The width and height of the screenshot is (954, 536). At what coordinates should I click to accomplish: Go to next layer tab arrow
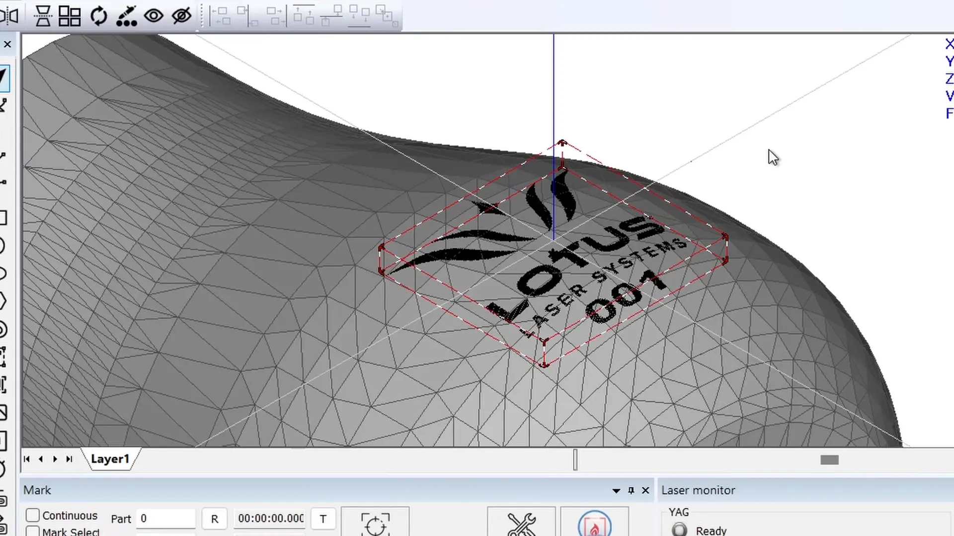click(55, 459)
